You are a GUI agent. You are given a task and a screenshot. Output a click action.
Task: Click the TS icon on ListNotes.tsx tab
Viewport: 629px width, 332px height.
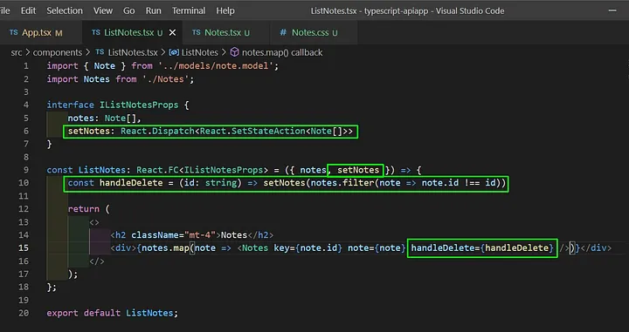pos(96,32)
